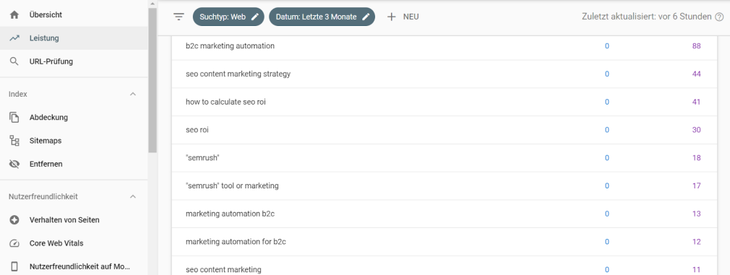Click the Suchtyp: Web filter chip
Viewport: 730px width, 275px height.
pyautogui.click(x=228, y=17)
